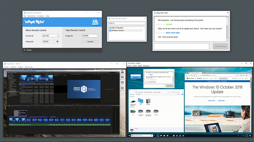Image resolution: width=254 pixels, height=142 pixels.
Task: Open File Explorer on remote taskbar
Action: (161, 135)
